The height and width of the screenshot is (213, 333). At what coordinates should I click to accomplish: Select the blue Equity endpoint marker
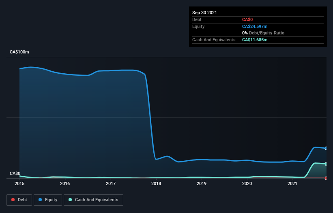(326, 148)
